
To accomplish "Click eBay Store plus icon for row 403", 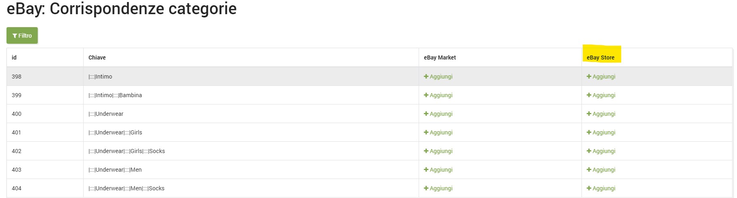I will click(589, 170).
